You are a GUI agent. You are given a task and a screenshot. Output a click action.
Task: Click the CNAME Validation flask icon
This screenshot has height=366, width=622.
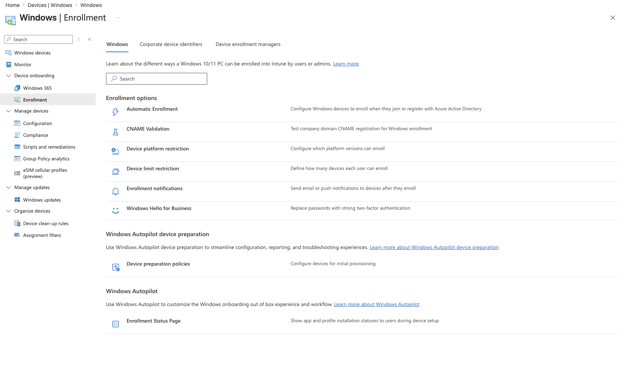click(116, 132)
